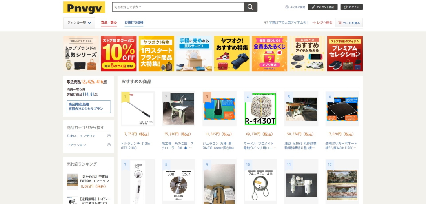This screenshot has width=426, height=204.
Task: Click the magnifier search button
Action: [251, 7]
